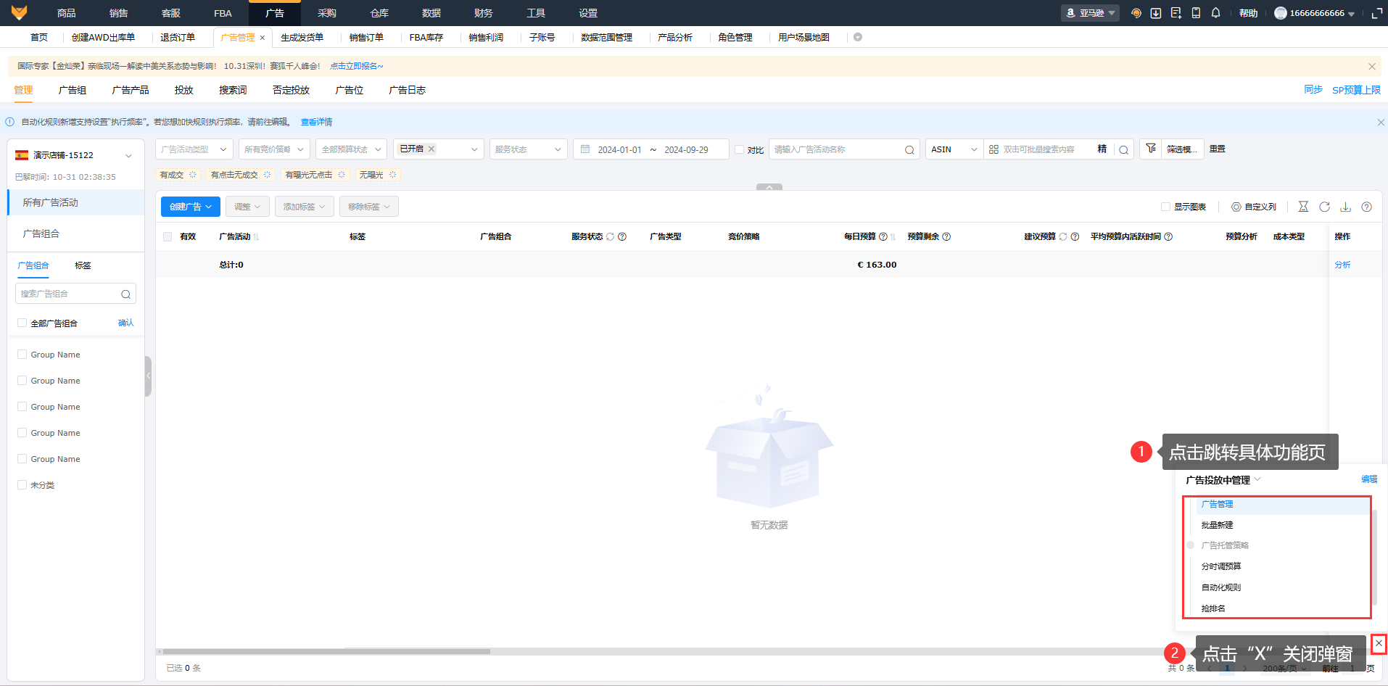This screenshot has height=686, width=1388.
Task: Close the blue 自动化规则 info notice
Action: pos(1381,123)
